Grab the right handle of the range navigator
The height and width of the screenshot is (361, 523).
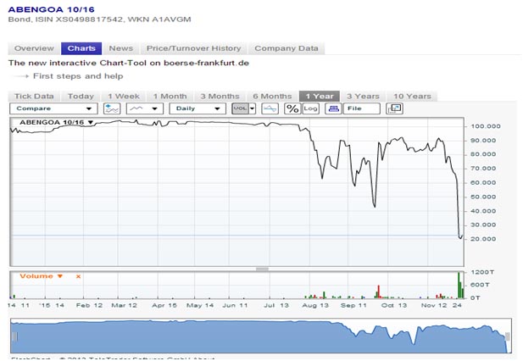508,336
